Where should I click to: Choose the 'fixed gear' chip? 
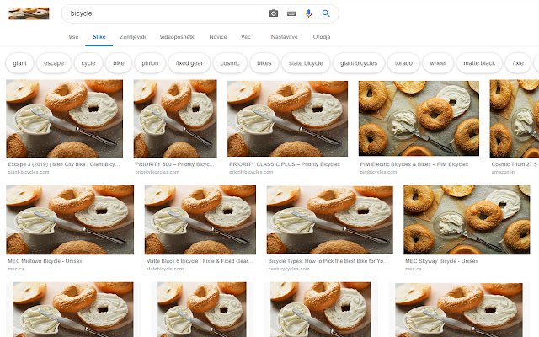[x=189, y=63]
